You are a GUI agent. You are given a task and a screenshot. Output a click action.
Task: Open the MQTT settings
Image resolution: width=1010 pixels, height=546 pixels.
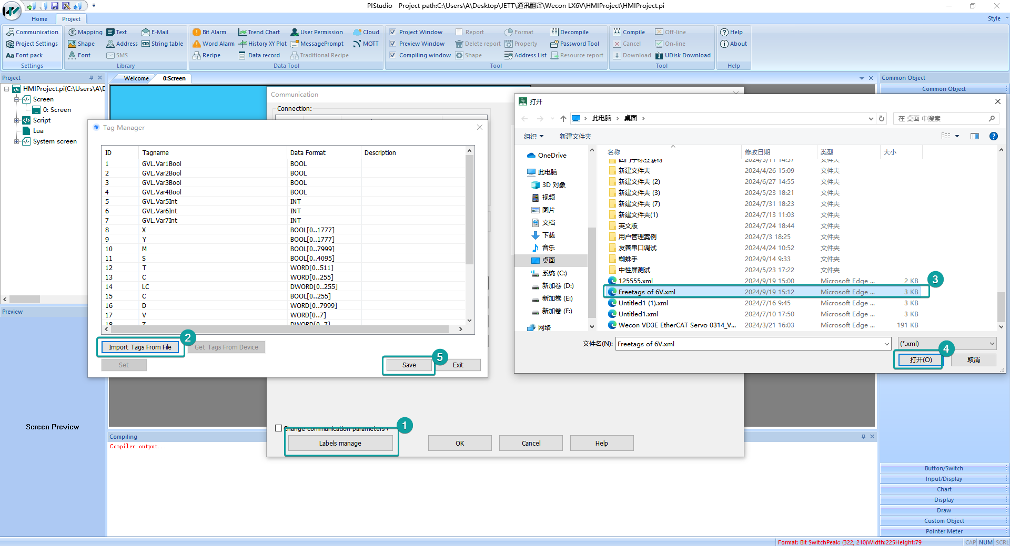pos(366,44)
